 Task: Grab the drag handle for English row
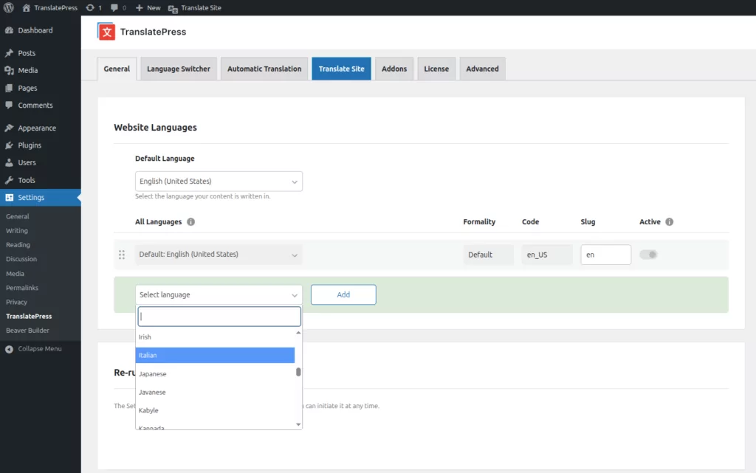click(122, 255)
